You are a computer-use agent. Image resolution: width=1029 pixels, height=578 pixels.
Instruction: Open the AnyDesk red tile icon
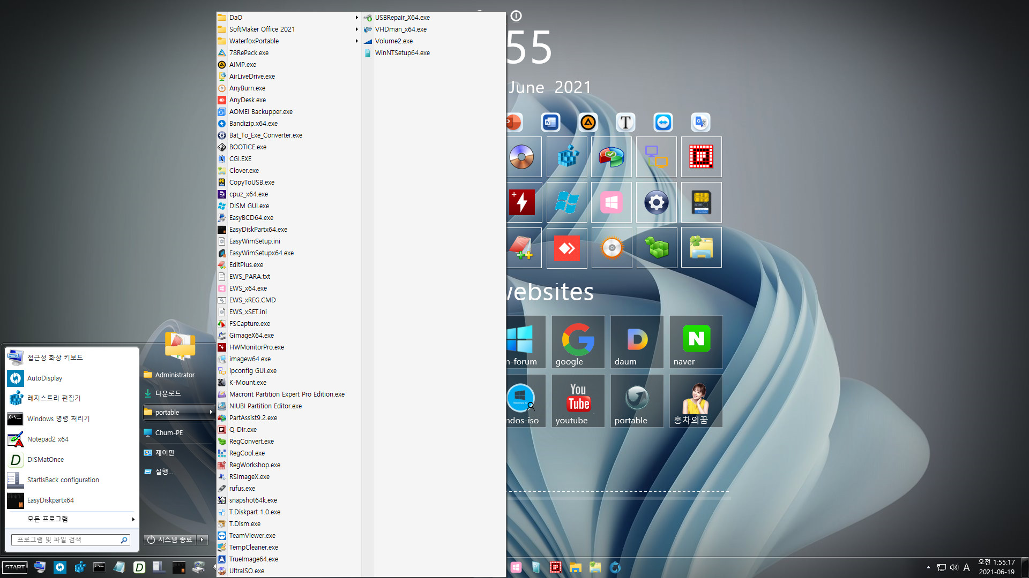[567, 248]
